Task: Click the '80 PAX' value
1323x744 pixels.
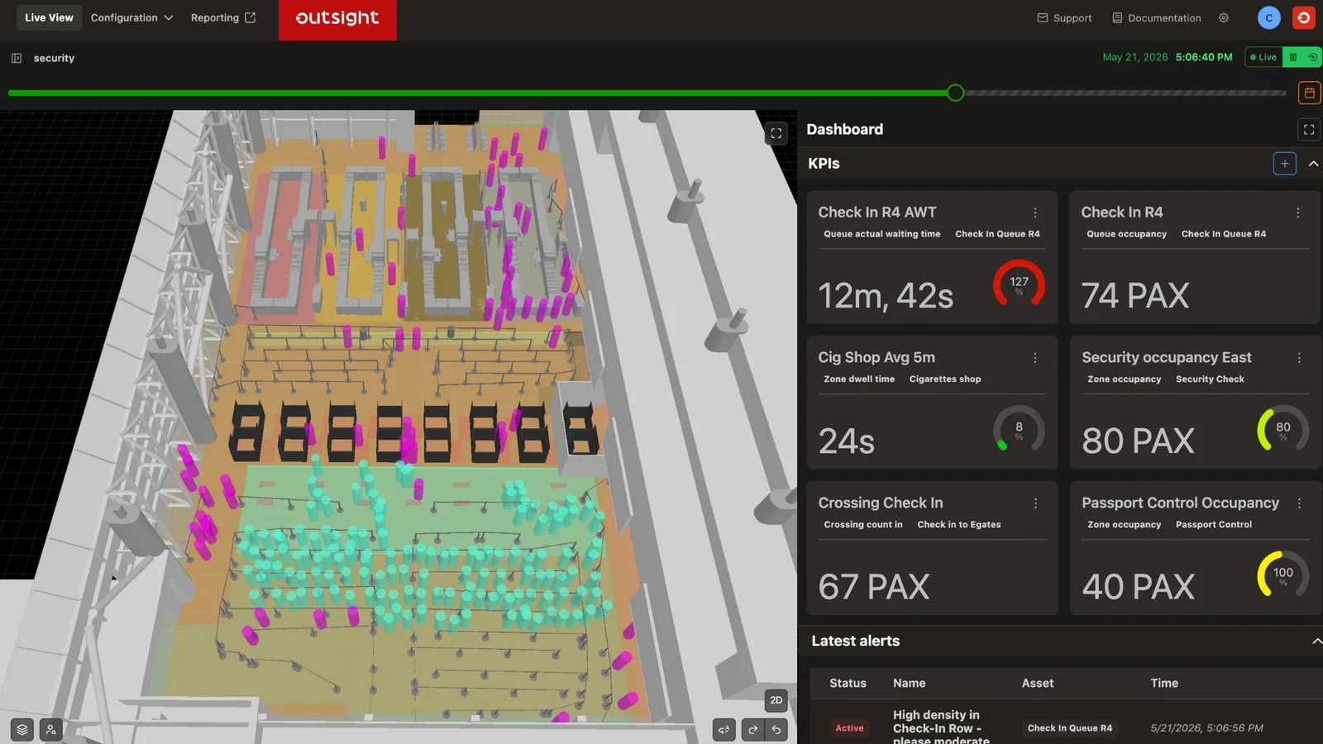Action: tap(1139, 441)
